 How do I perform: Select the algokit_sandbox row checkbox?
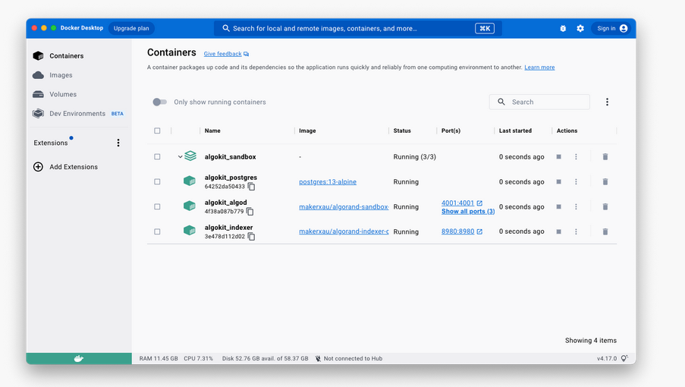[157, 157]
